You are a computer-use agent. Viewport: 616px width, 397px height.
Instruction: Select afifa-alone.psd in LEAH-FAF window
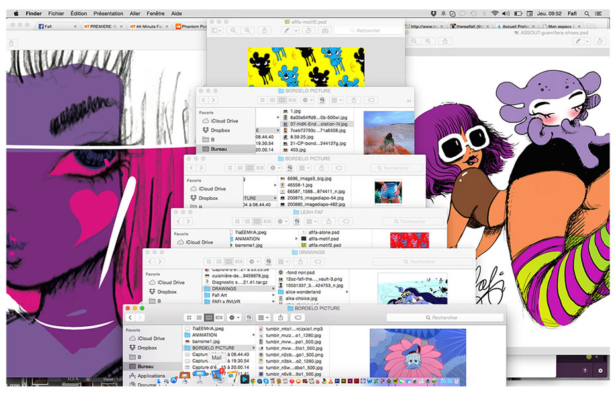coord(320,232)
